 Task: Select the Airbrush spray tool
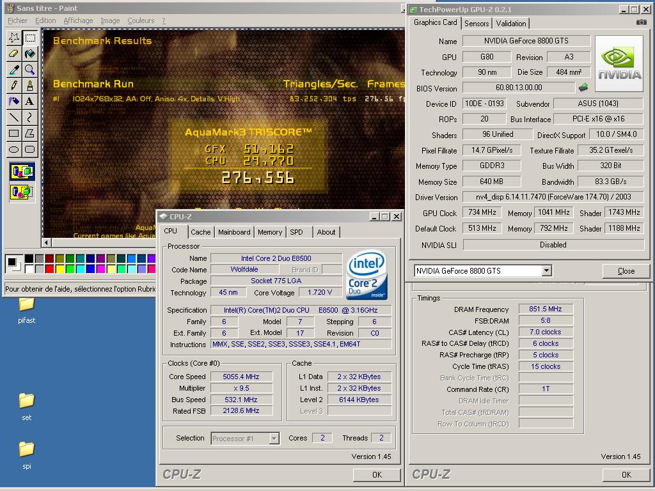(14, 102)
